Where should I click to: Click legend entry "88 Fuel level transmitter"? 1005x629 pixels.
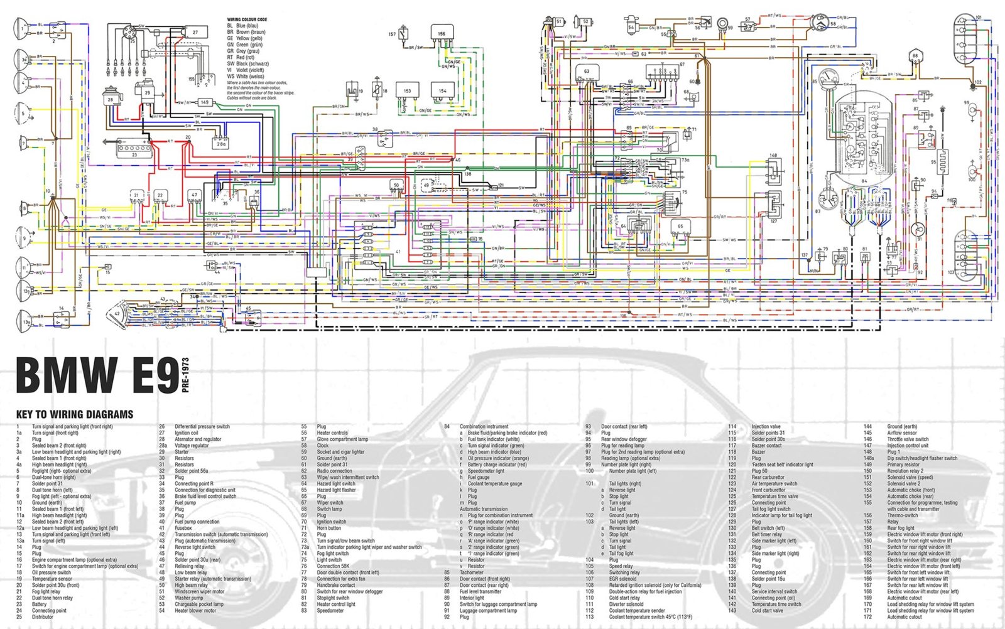coord(472,591)
